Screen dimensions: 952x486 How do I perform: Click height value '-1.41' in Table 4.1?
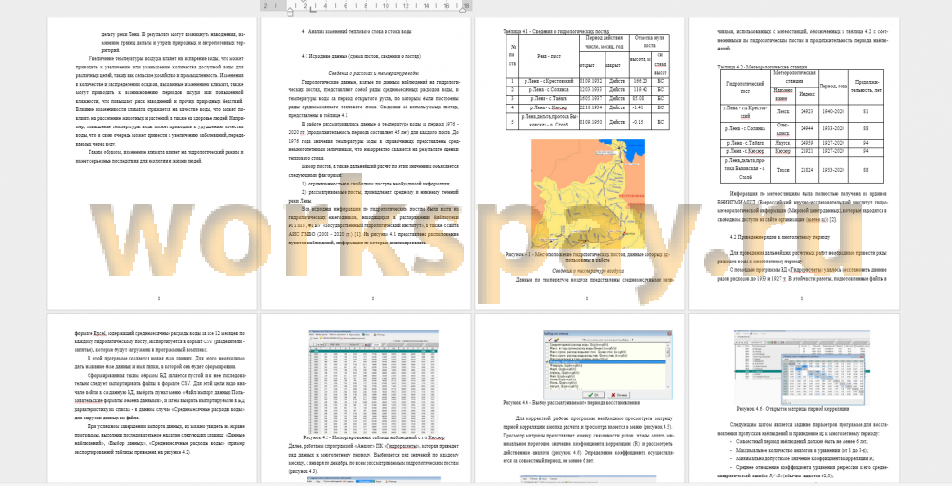click(640, 107)
